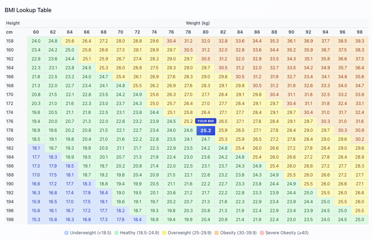
Task: Click the height row label 198
Action: point(10,220)
